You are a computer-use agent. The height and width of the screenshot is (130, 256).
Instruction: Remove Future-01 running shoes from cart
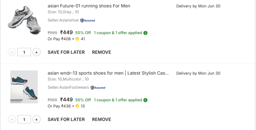click(101, 52)
